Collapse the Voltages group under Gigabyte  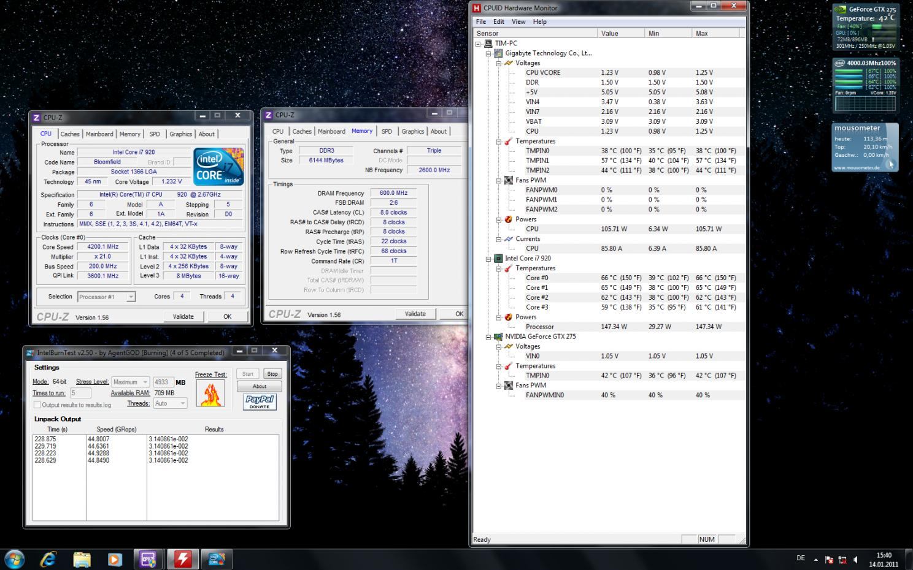pos(498,63)
